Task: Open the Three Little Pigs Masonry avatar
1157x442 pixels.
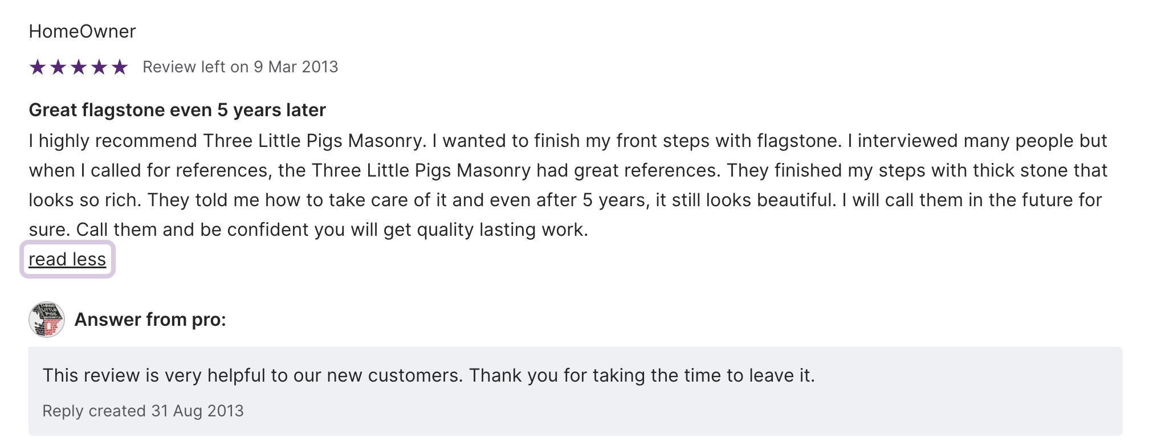Action: click(x=47, y=320)
